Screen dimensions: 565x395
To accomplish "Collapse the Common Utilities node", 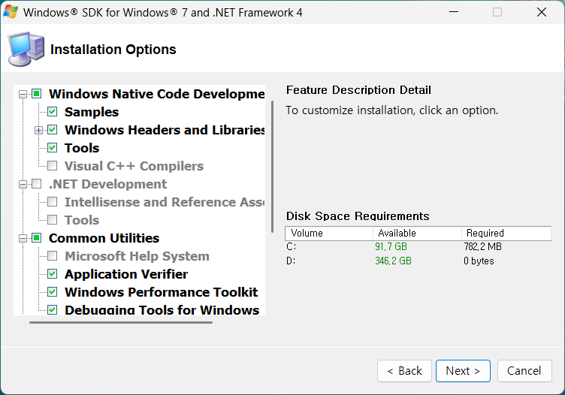I will point(23,238).
